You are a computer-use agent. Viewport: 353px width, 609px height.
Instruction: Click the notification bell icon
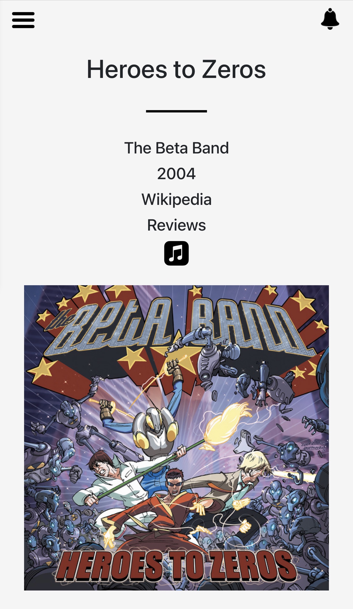click(x=330, y=19)
